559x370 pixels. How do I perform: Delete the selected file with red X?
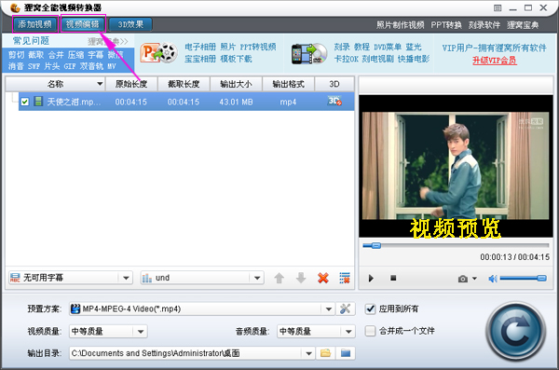tap(323, 278)
